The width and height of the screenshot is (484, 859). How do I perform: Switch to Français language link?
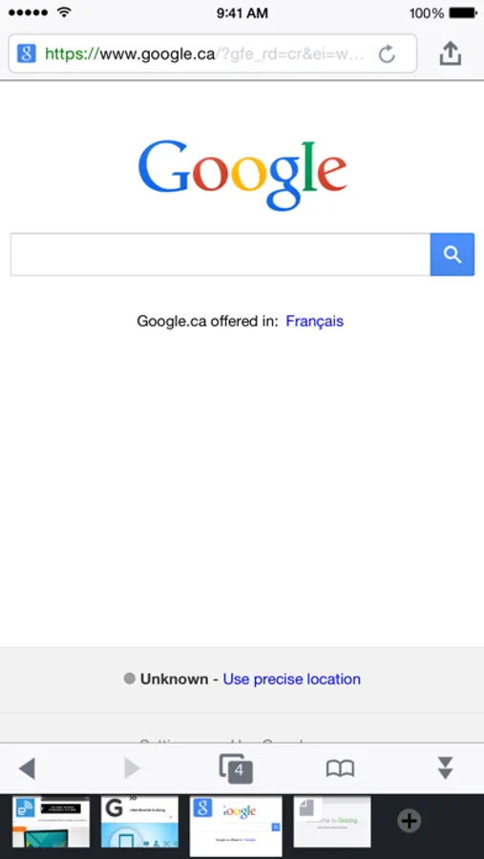315,321
